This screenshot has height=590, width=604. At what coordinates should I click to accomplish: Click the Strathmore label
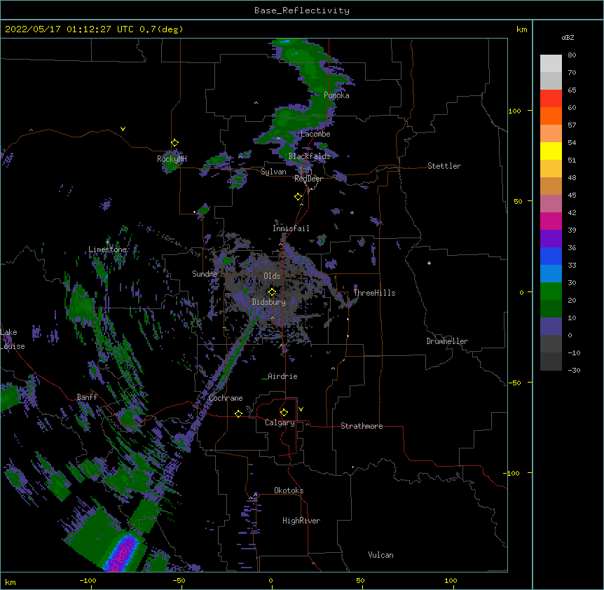point(362,426)
